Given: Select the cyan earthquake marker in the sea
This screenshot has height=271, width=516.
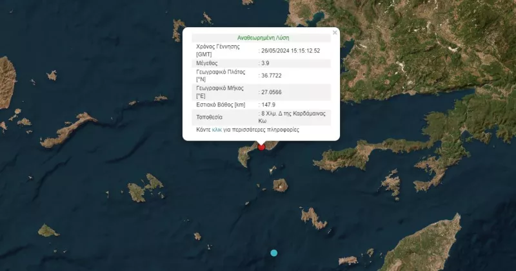Looking at the screenshot, I should click(273, 253).
